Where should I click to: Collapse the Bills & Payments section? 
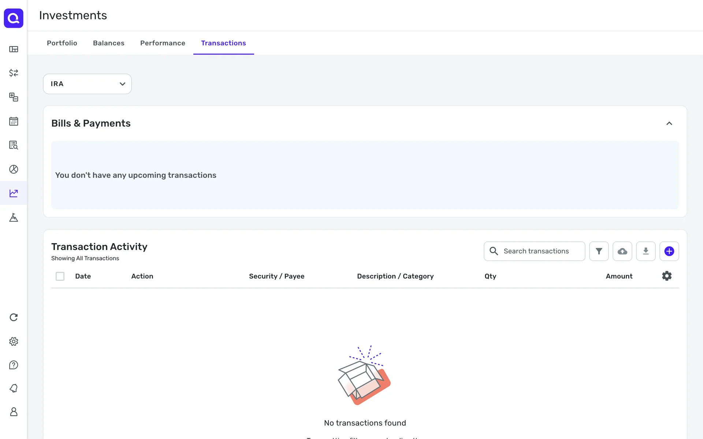[669, 123]
